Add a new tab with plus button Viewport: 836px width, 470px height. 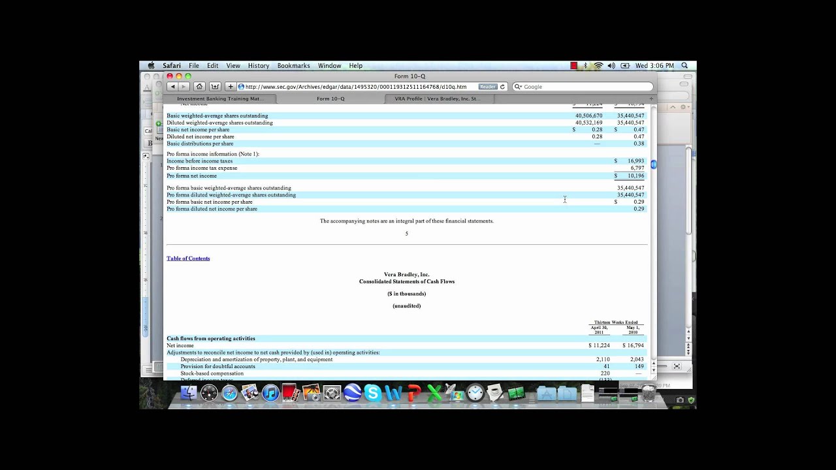(x=651, y=99)
